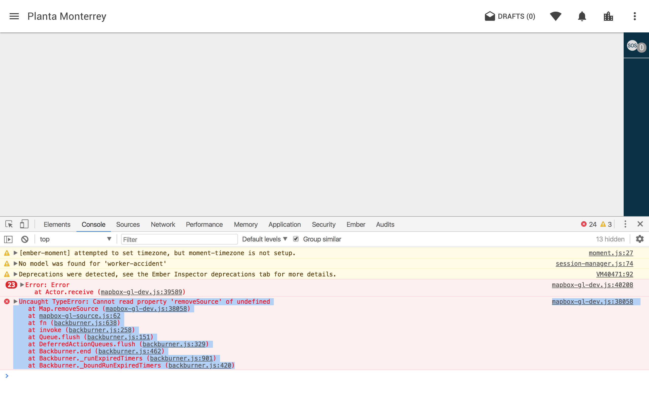The width and height of the screenshot is (649, 405).
Task: Open the hamburger navigation menu
Action: point(14,16)
